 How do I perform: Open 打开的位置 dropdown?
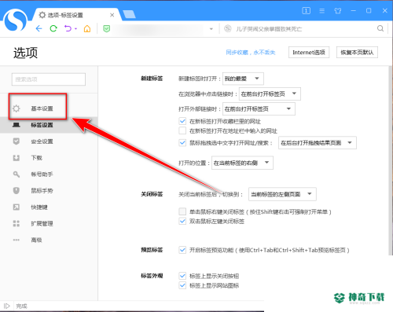click(242, 163)
